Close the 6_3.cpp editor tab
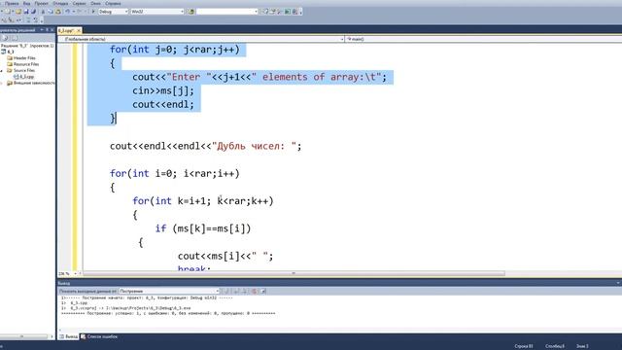The image size is (622, 350). click(79, 30)
